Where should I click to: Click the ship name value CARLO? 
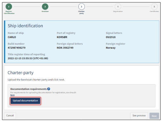[12, 37]
